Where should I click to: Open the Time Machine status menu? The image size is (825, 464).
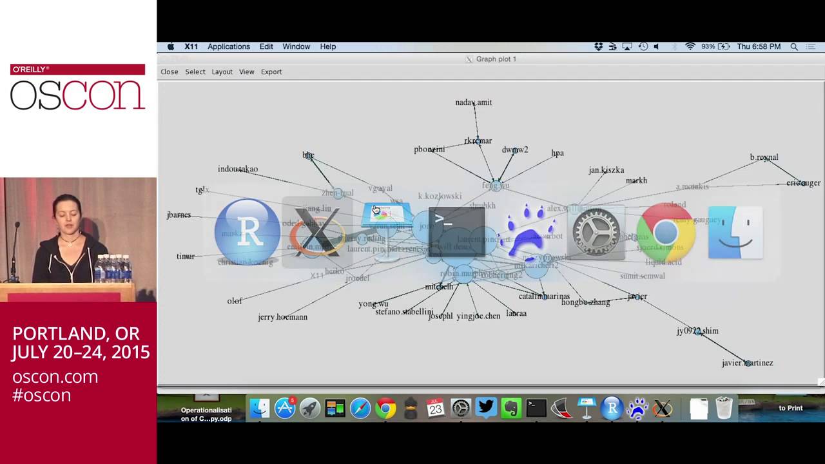coord(643,46)
